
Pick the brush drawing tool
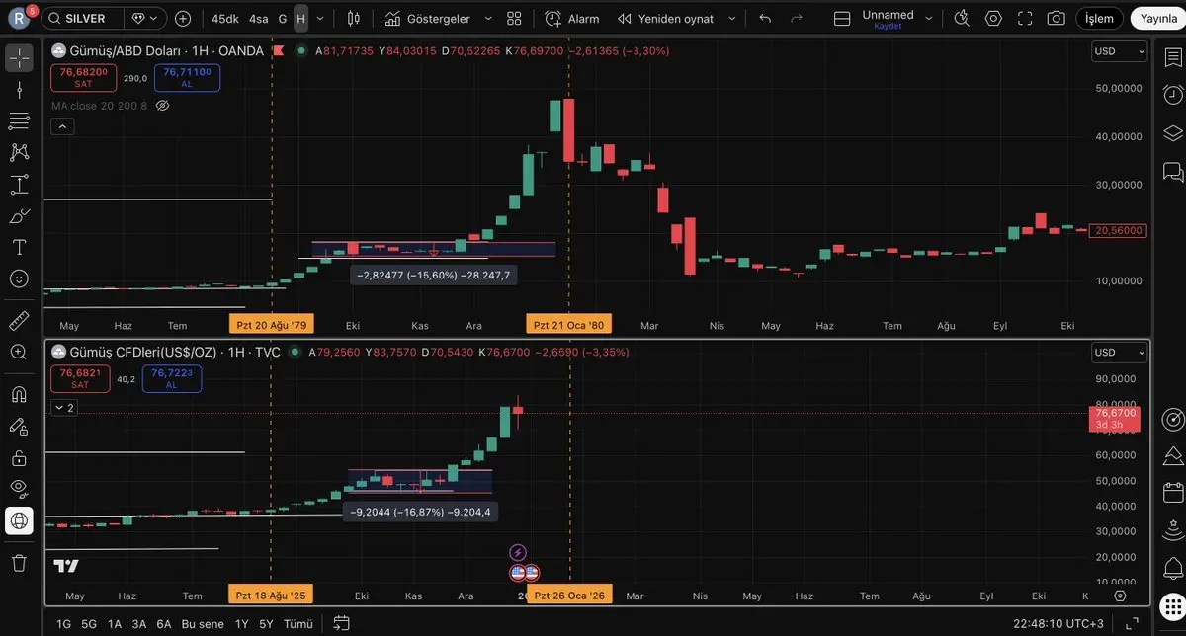tap(19, 215)
